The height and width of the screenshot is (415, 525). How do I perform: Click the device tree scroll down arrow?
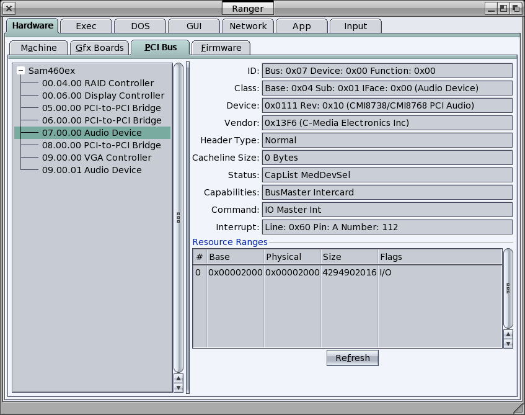pos(179,388)
